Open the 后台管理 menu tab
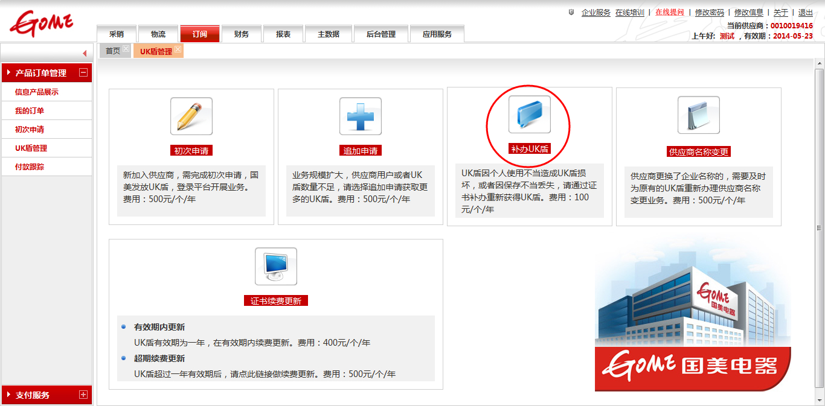 click(x=380, y=34)
